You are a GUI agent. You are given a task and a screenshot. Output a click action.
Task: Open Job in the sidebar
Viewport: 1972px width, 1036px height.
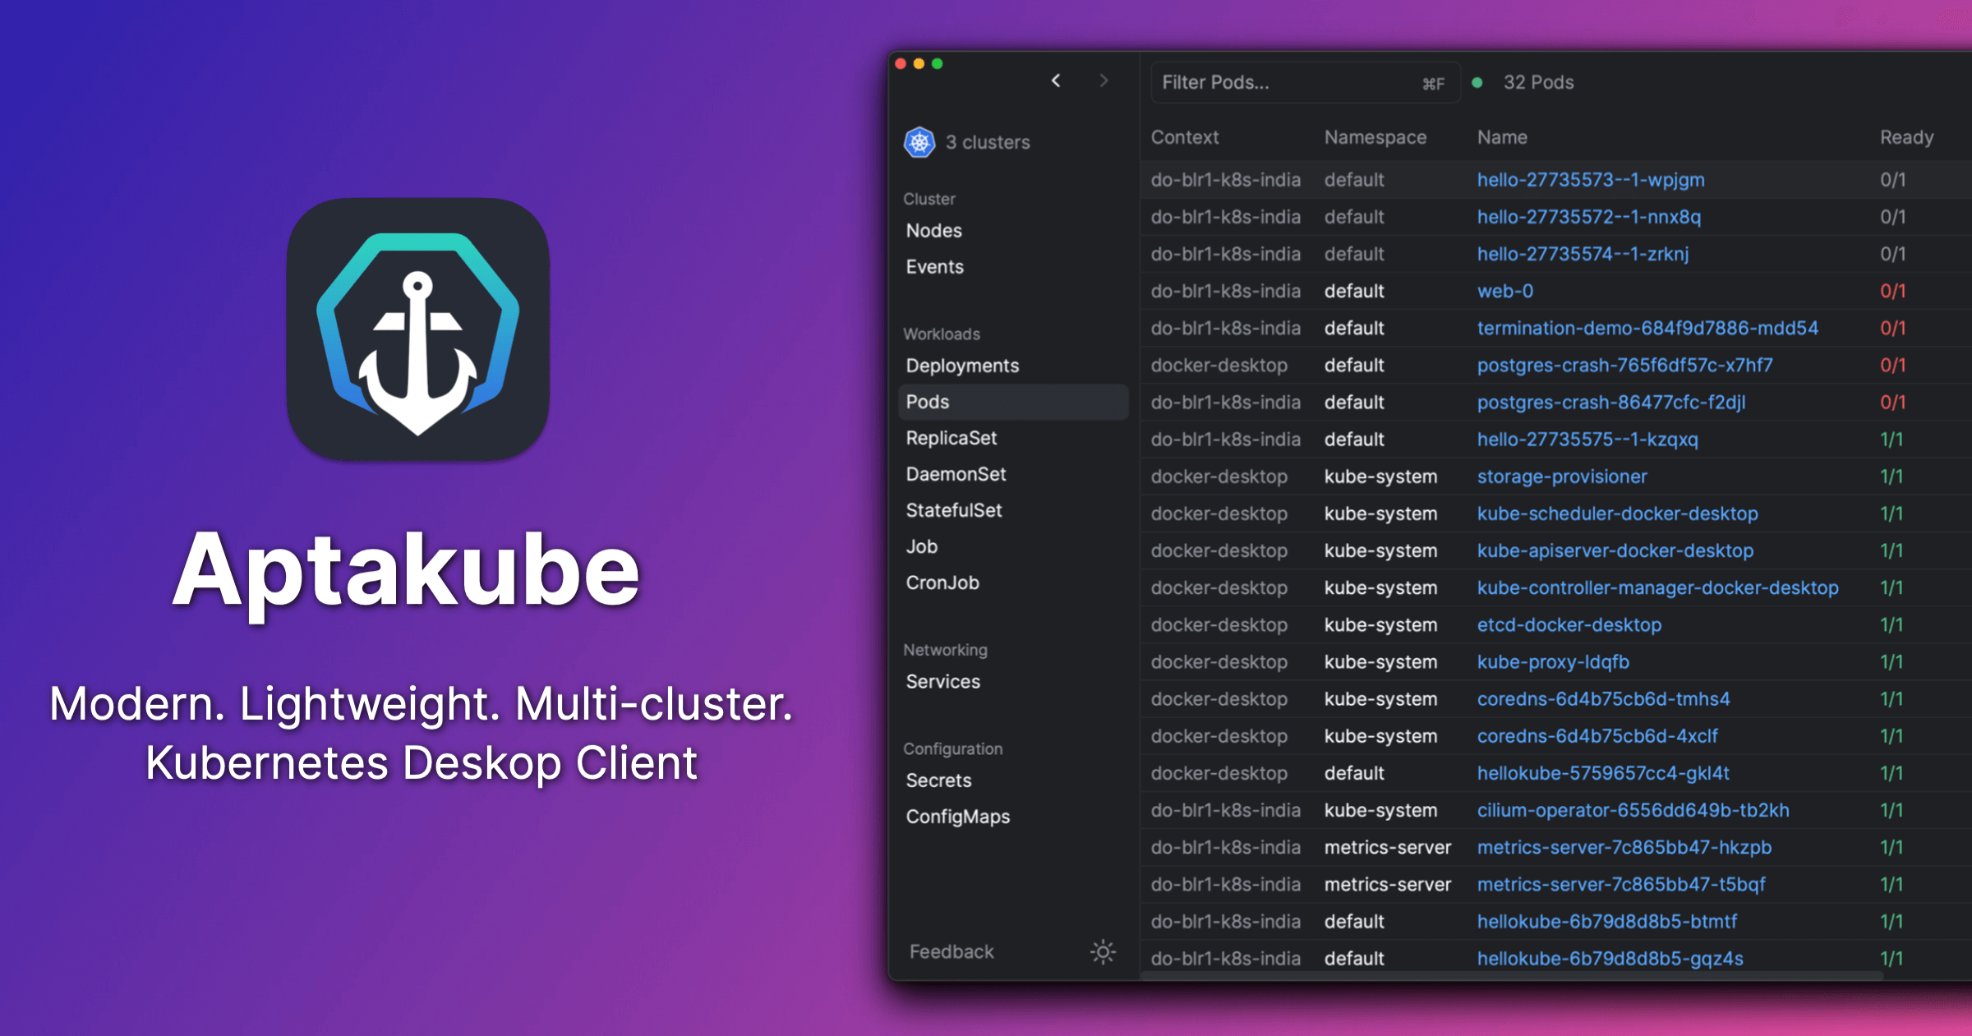coord(921,546)
